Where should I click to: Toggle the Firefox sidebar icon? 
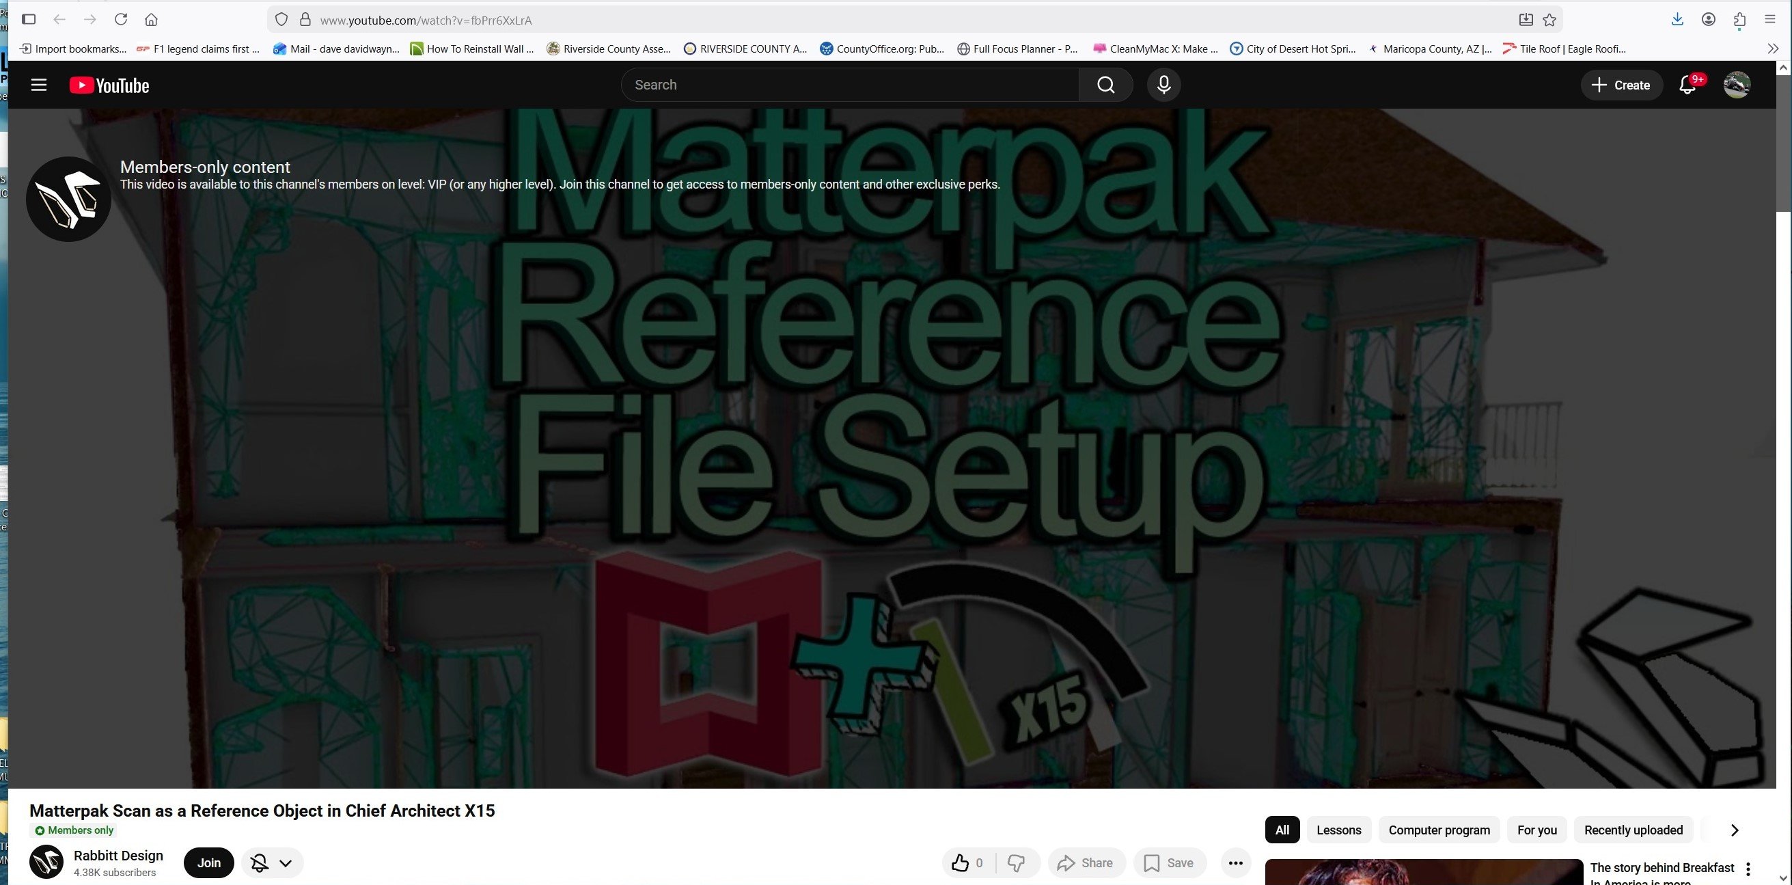point(29,20)
